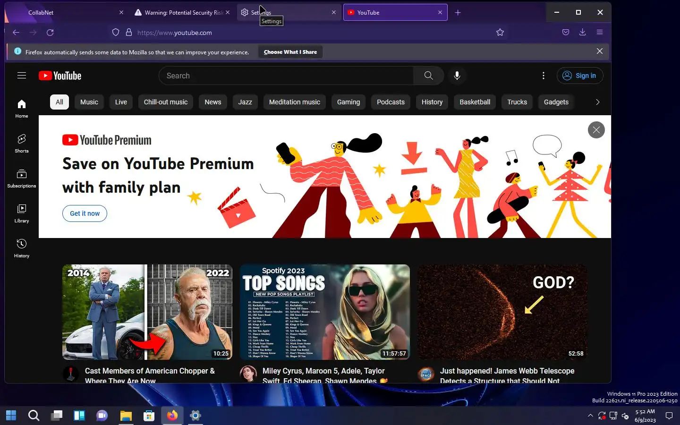Select the History filter chip
The width and height of the screenshot is (680, 425).
(432, 102)
